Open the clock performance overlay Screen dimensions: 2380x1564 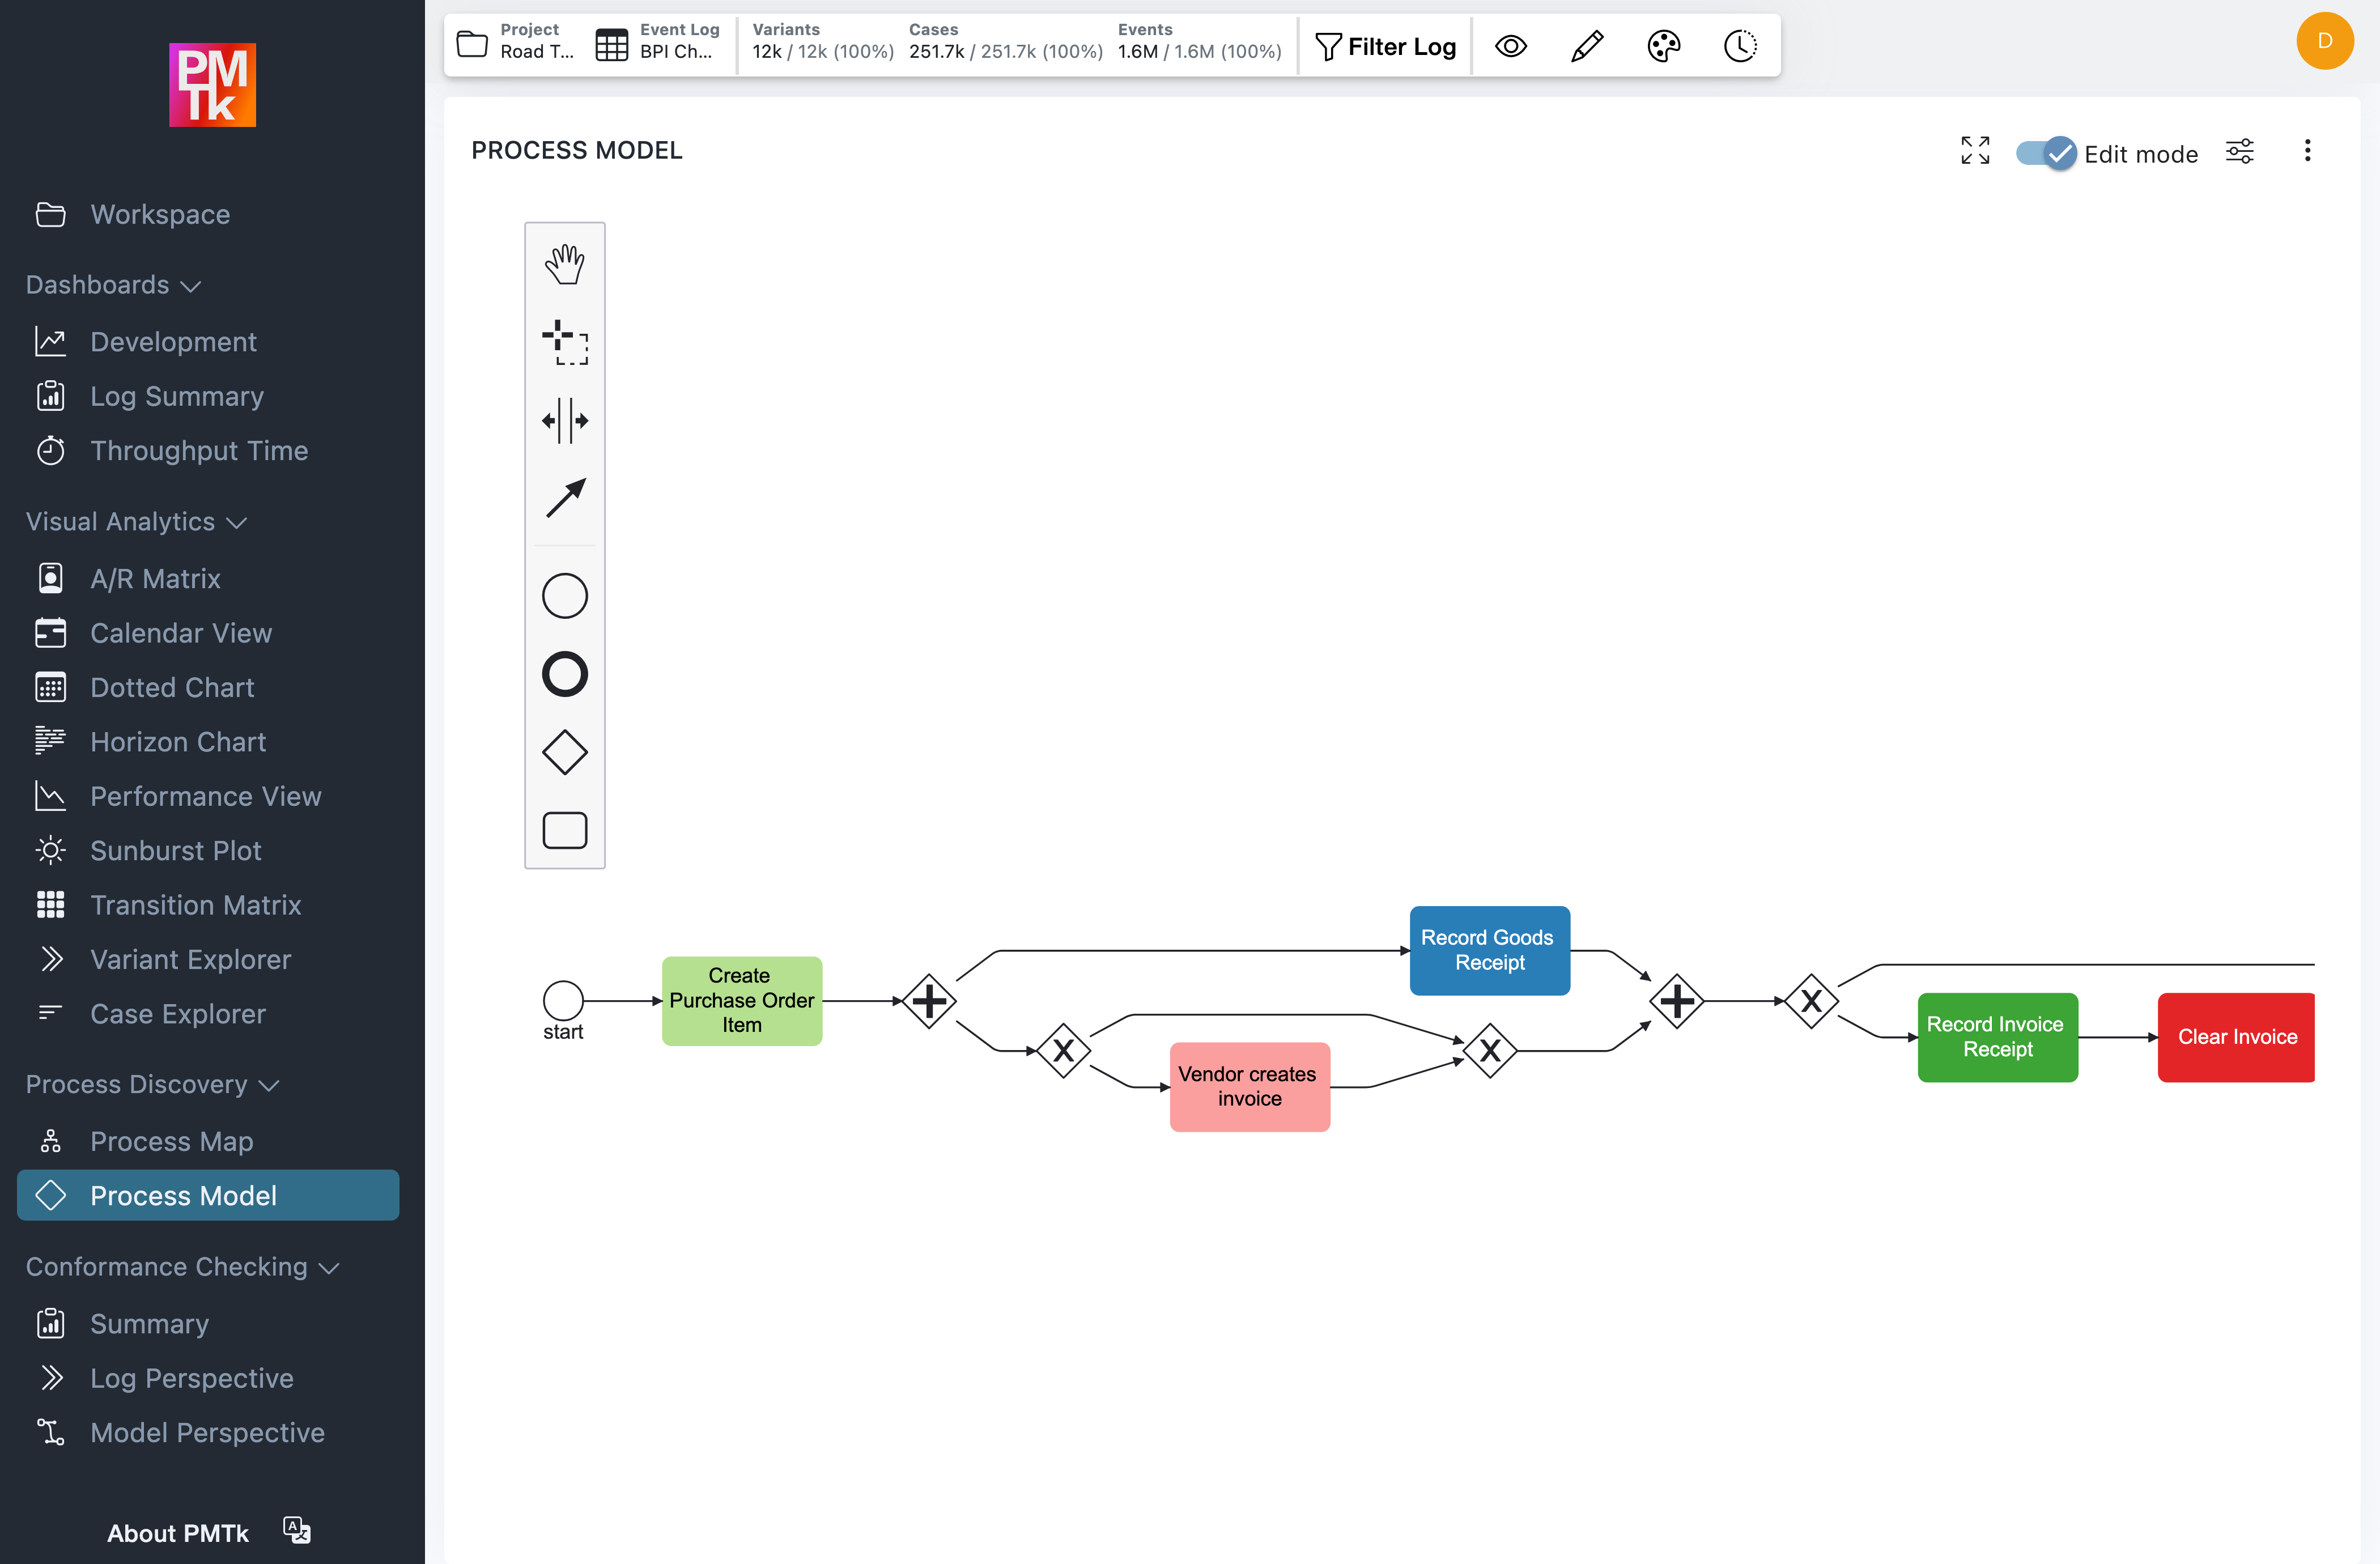tap(1740, 45)
